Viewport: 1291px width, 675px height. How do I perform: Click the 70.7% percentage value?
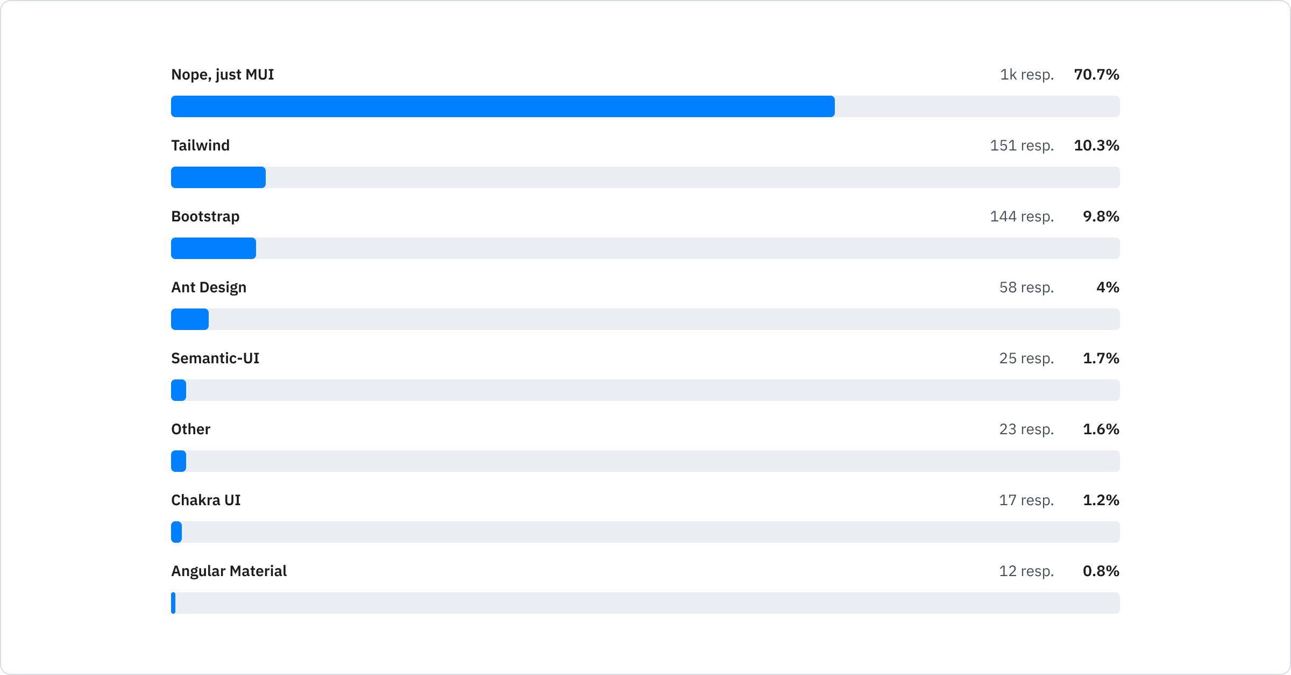(1096, 74)
